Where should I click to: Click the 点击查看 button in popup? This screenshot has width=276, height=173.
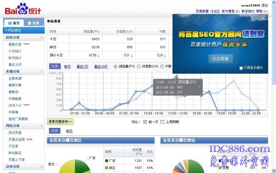point(221,59)
